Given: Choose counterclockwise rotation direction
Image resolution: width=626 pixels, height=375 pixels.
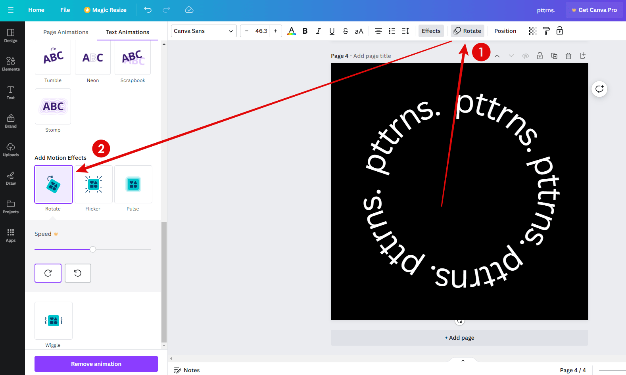Looking at the screenshot, I should point(78,273).
